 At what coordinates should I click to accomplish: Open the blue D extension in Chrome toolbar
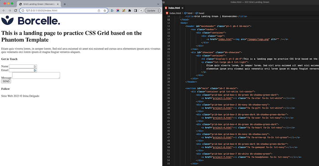coord(112,10)
